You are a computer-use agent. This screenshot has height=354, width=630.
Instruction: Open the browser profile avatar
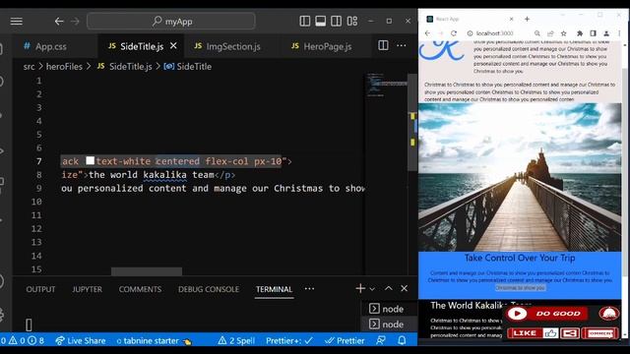point(606,33)
